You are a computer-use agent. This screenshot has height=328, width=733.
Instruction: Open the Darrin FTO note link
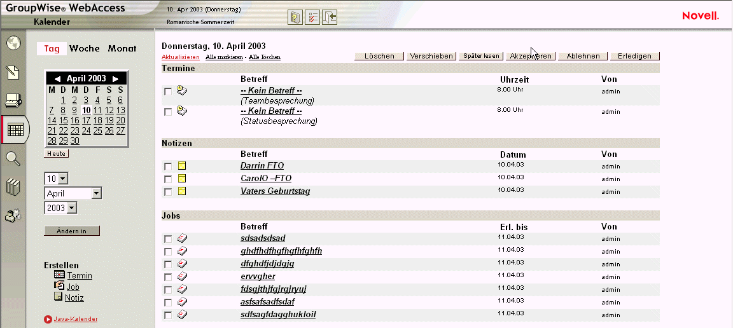[262, 166]
